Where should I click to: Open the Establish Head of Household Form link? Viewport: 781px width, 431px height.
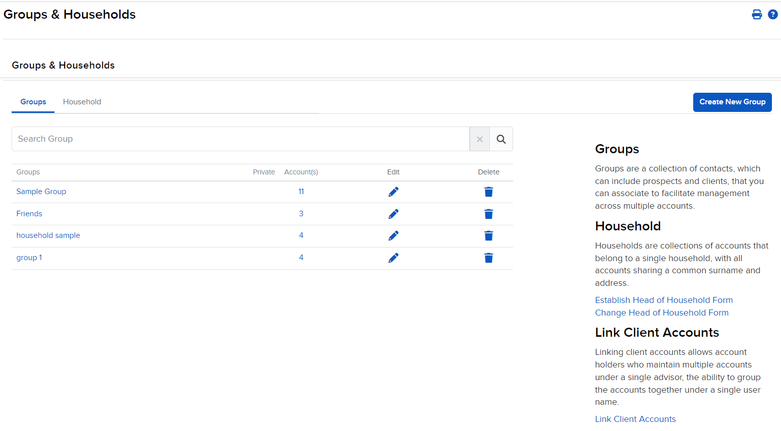tap(664, 300)
